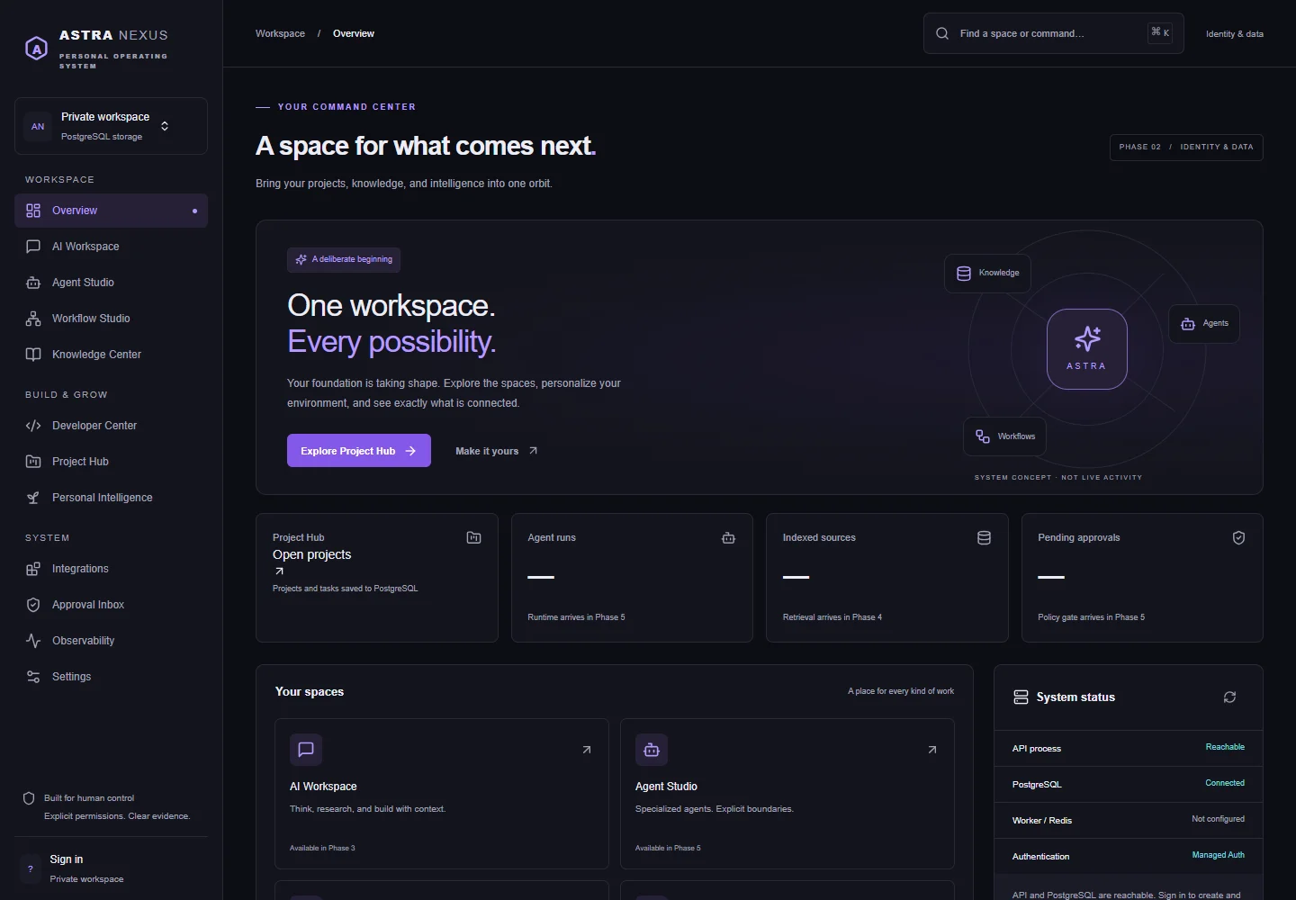Click the Indexed sources database icon

pos(984,537)
